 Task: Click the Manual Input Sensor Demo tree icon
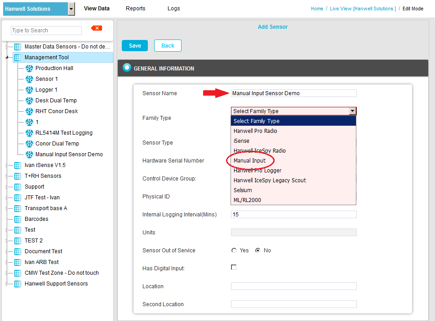(29, 154)
